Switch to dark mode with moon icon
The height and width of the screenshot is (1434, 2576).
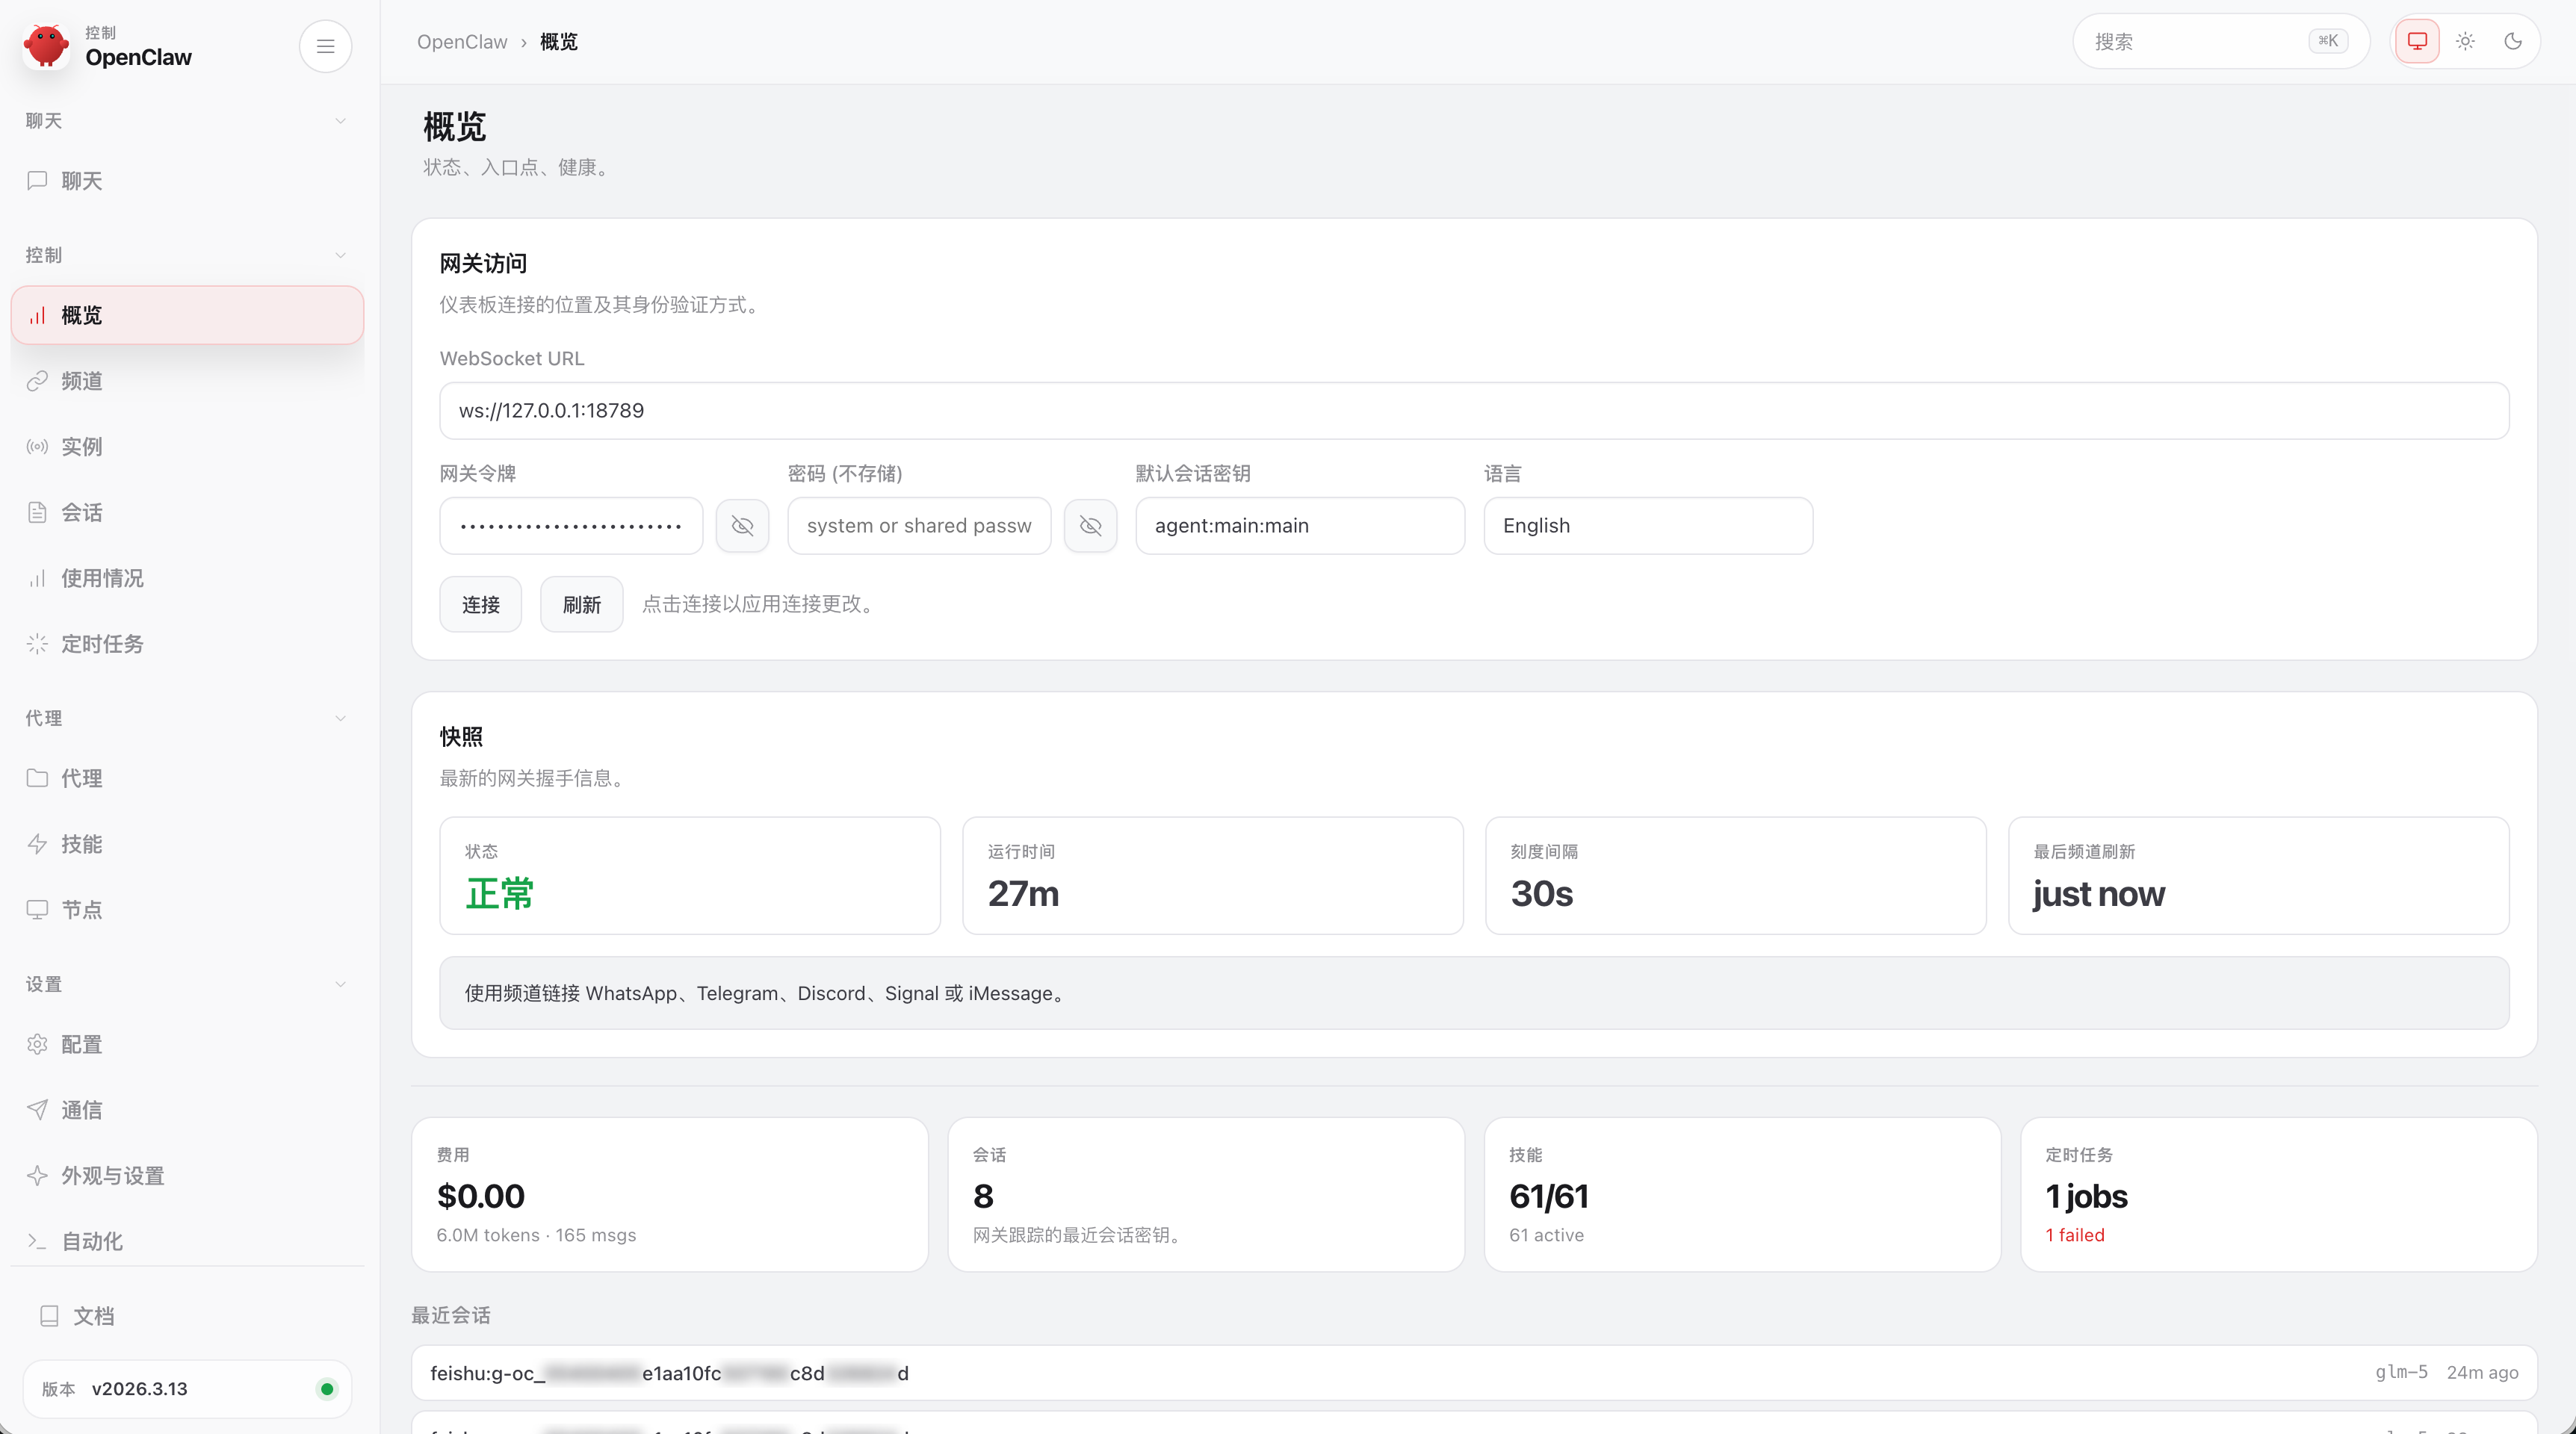click(2514, 41)
